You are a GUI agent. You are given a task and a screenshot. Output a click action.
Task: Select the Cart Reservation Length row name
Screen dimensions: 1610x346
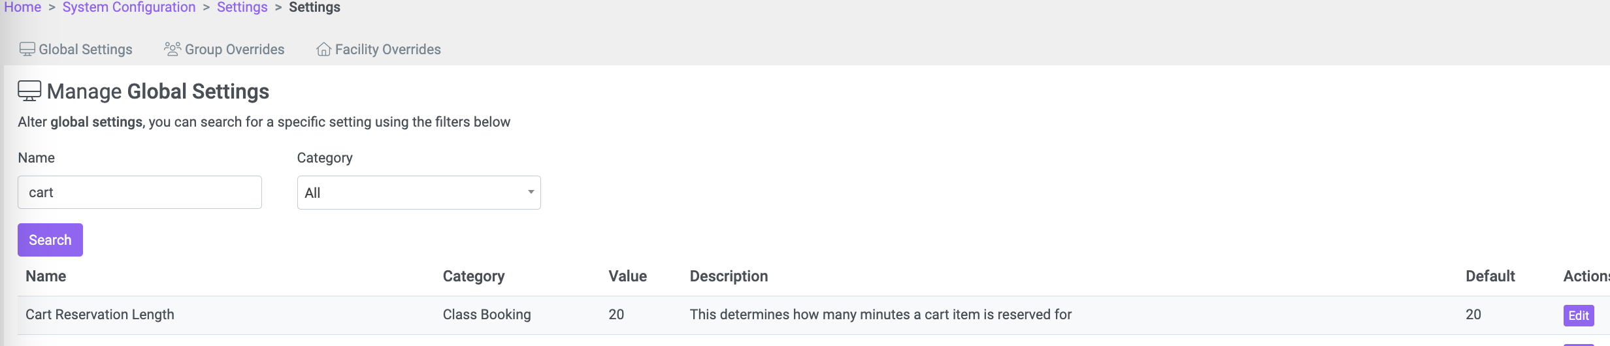click(x=100, y=315)
